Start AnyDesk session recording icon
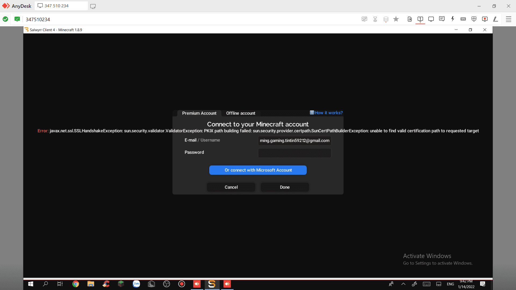 [x=485, y=19]
